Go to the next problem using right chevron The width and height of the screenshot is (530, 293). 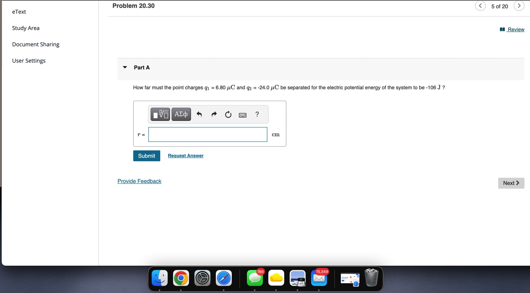click(519, 6)
